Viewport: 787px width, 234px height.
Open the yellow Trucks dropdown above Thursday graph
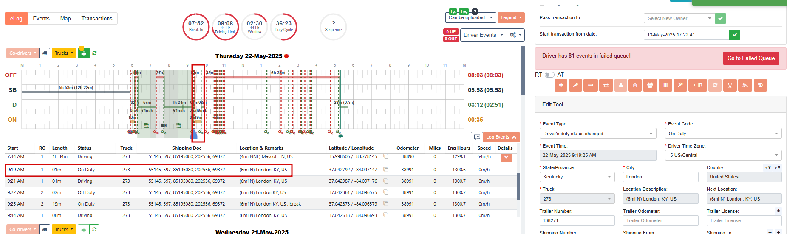point(64,53)
